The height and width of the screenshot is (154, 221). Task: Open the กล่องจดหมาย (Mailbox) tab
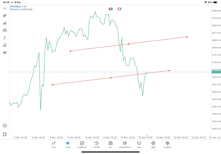(125, 144)
